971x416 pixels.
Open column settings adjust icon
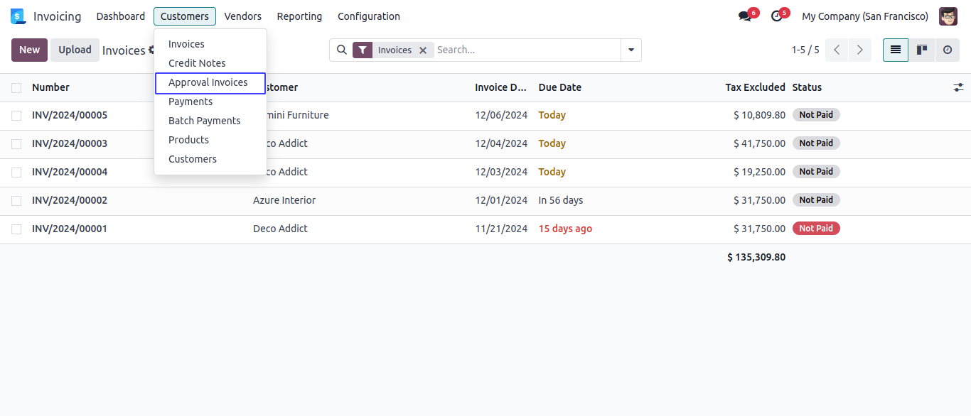[958, 87]
